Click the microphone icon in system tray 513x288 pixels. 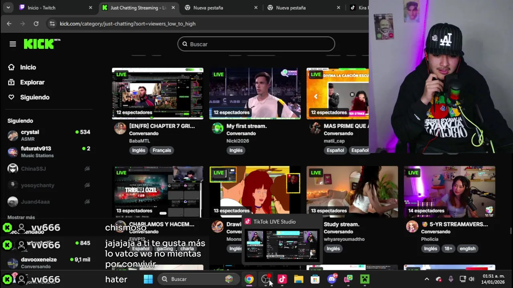pyautogui.click(x=451, y=279)
